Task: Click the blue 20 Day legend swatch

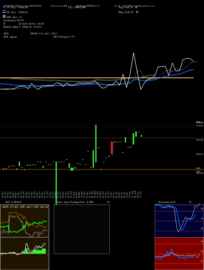Action: 4,7
